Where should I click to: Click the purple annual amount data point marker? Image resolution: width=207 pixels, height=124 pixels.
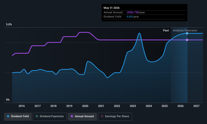pyautogui.click(x=187, y=40)
